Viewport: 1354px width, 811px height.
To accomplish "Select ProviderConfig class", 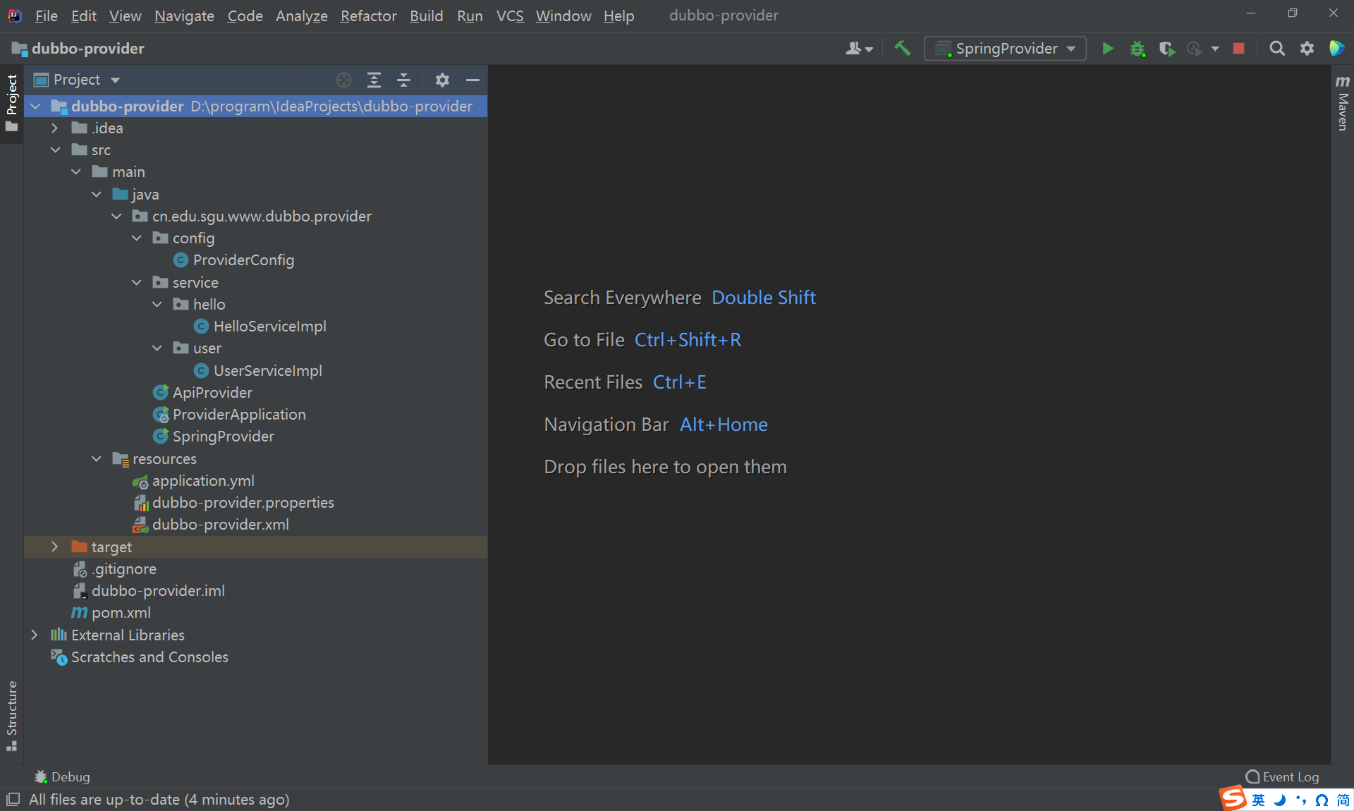I will click(243, 260).
